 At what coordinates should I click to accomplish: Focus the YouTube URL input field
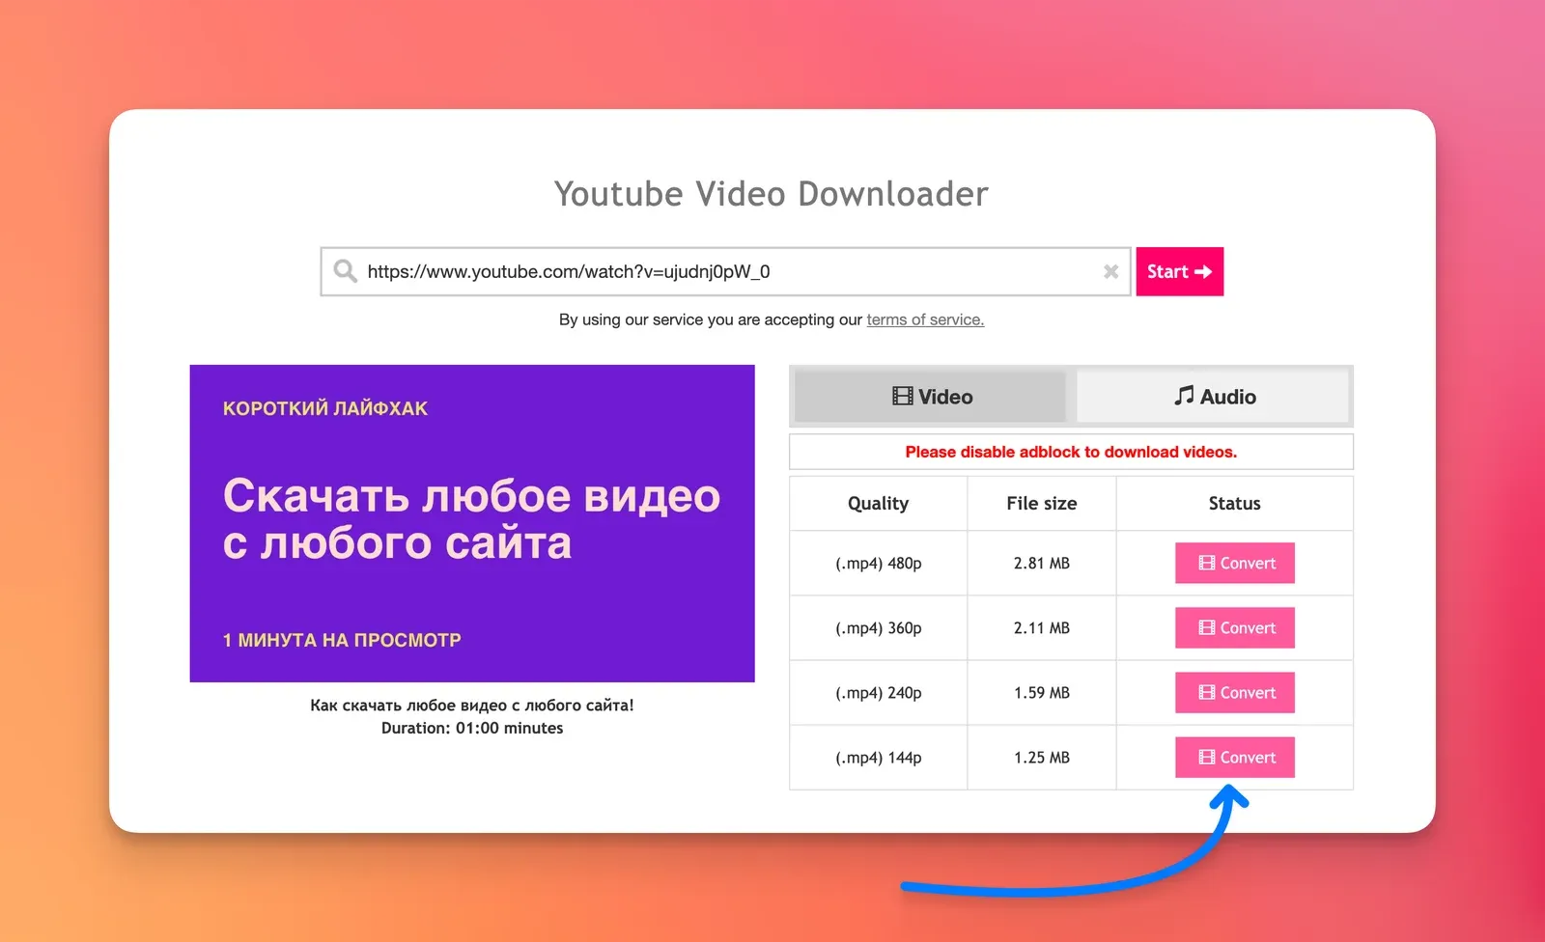(724, 272)
